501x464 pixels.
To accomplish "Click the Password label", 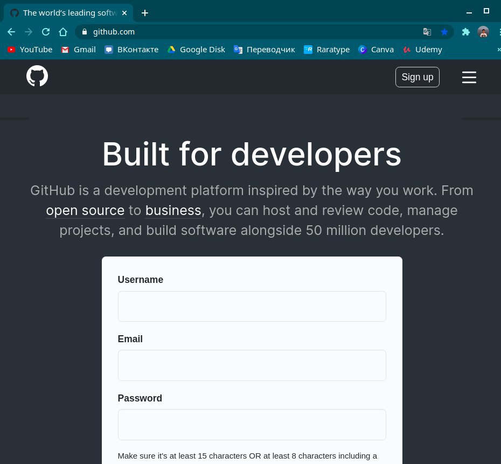I will point(140,398).
